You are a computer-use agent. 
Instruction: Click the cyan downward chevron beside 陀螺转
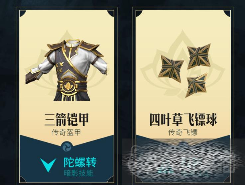point(48,165)
